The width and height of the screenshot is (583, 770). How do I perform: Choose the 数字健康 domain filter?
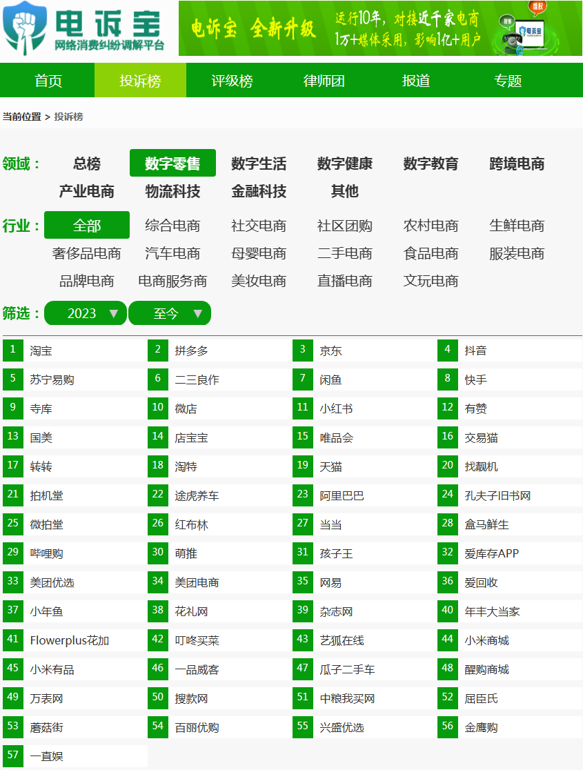[x=344, y=163]
